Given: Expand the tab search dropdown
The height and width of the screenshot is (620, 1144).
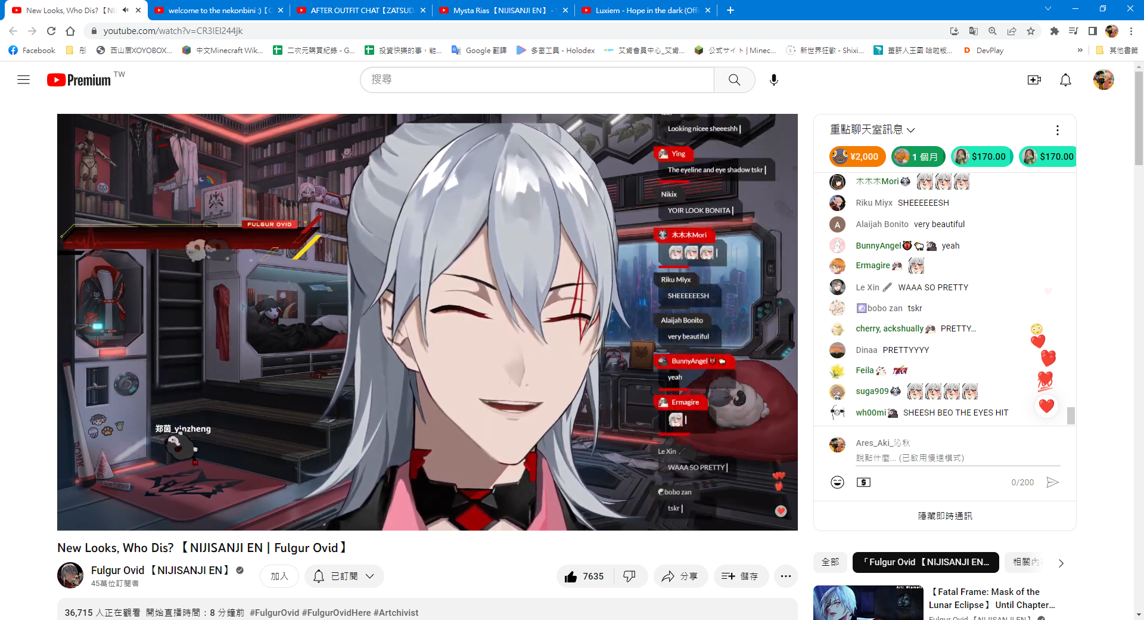Looking at the screenshot, I should (1047, 9).
